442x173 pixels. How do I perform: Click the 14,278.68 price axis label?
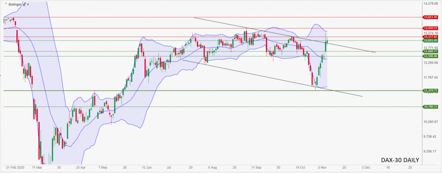430,3
